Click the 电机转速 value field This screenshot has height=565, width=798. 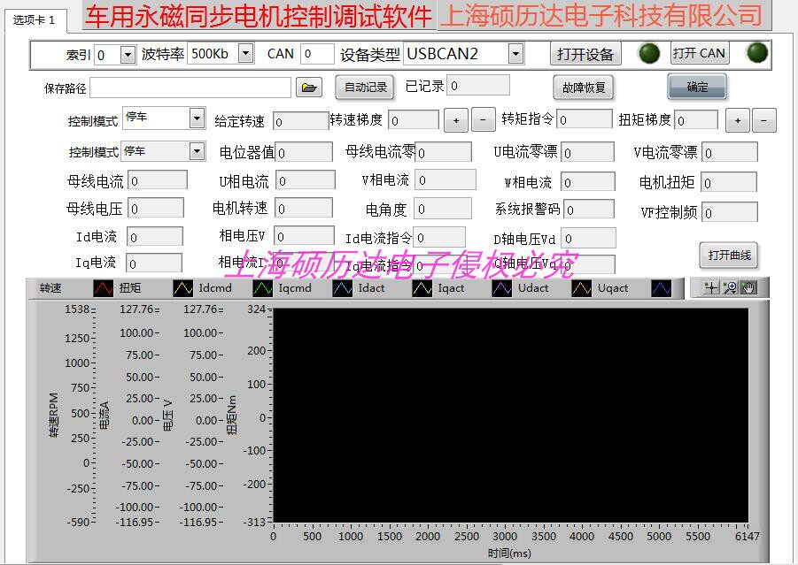click(x=304, y=209)
